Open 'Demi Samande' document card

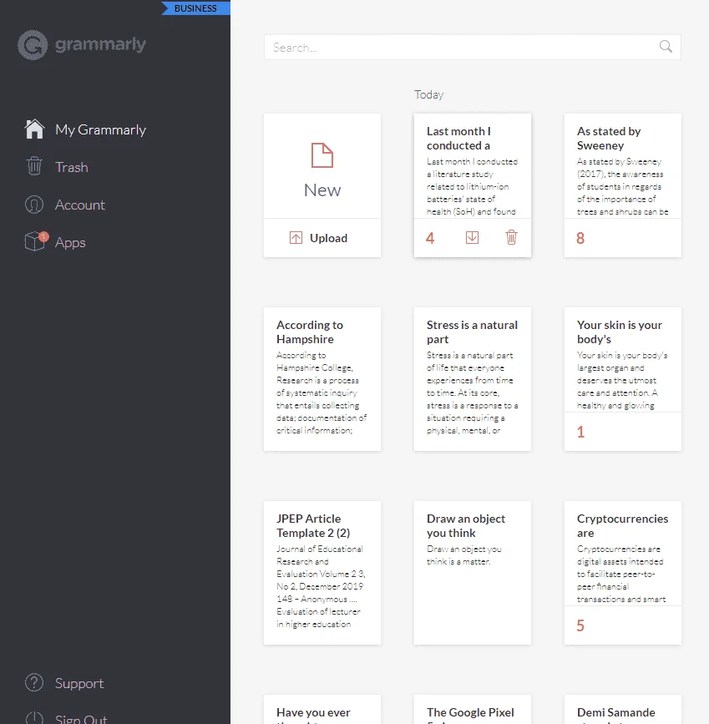[623, 710]
